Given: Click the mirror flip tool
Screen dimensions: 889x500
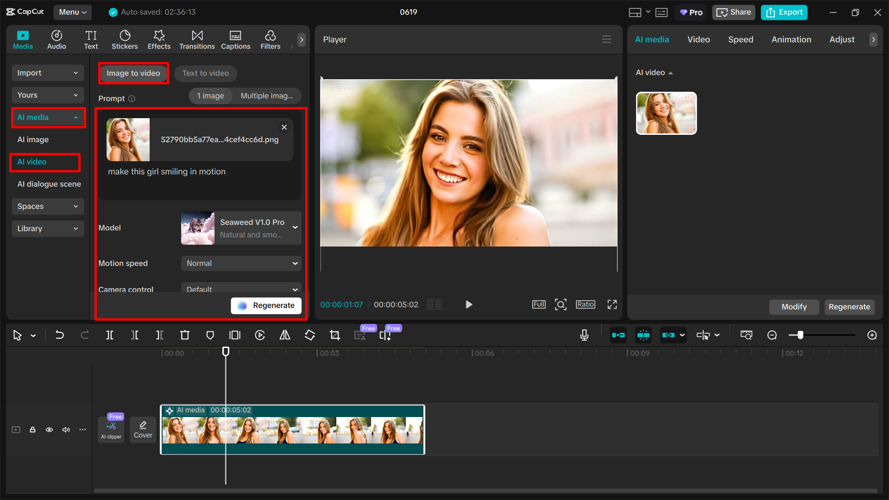Looking at the screenshot, I should pos(285,335).
